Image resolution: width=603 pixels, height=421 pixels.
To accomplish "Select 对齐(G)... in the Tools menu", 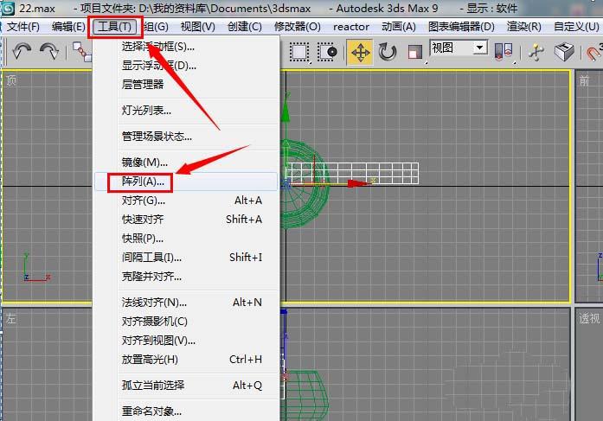I will (144, 201).
